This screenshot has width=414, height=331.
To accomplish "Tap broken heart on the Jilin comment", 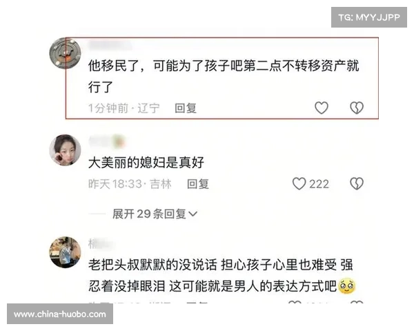I will point(357,183).
